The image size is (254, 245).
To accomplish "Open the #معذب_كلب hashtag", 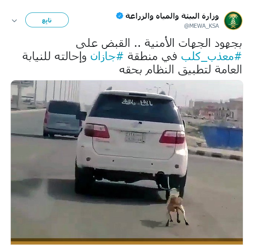I will pyautogui.click(x=211, y=57).
